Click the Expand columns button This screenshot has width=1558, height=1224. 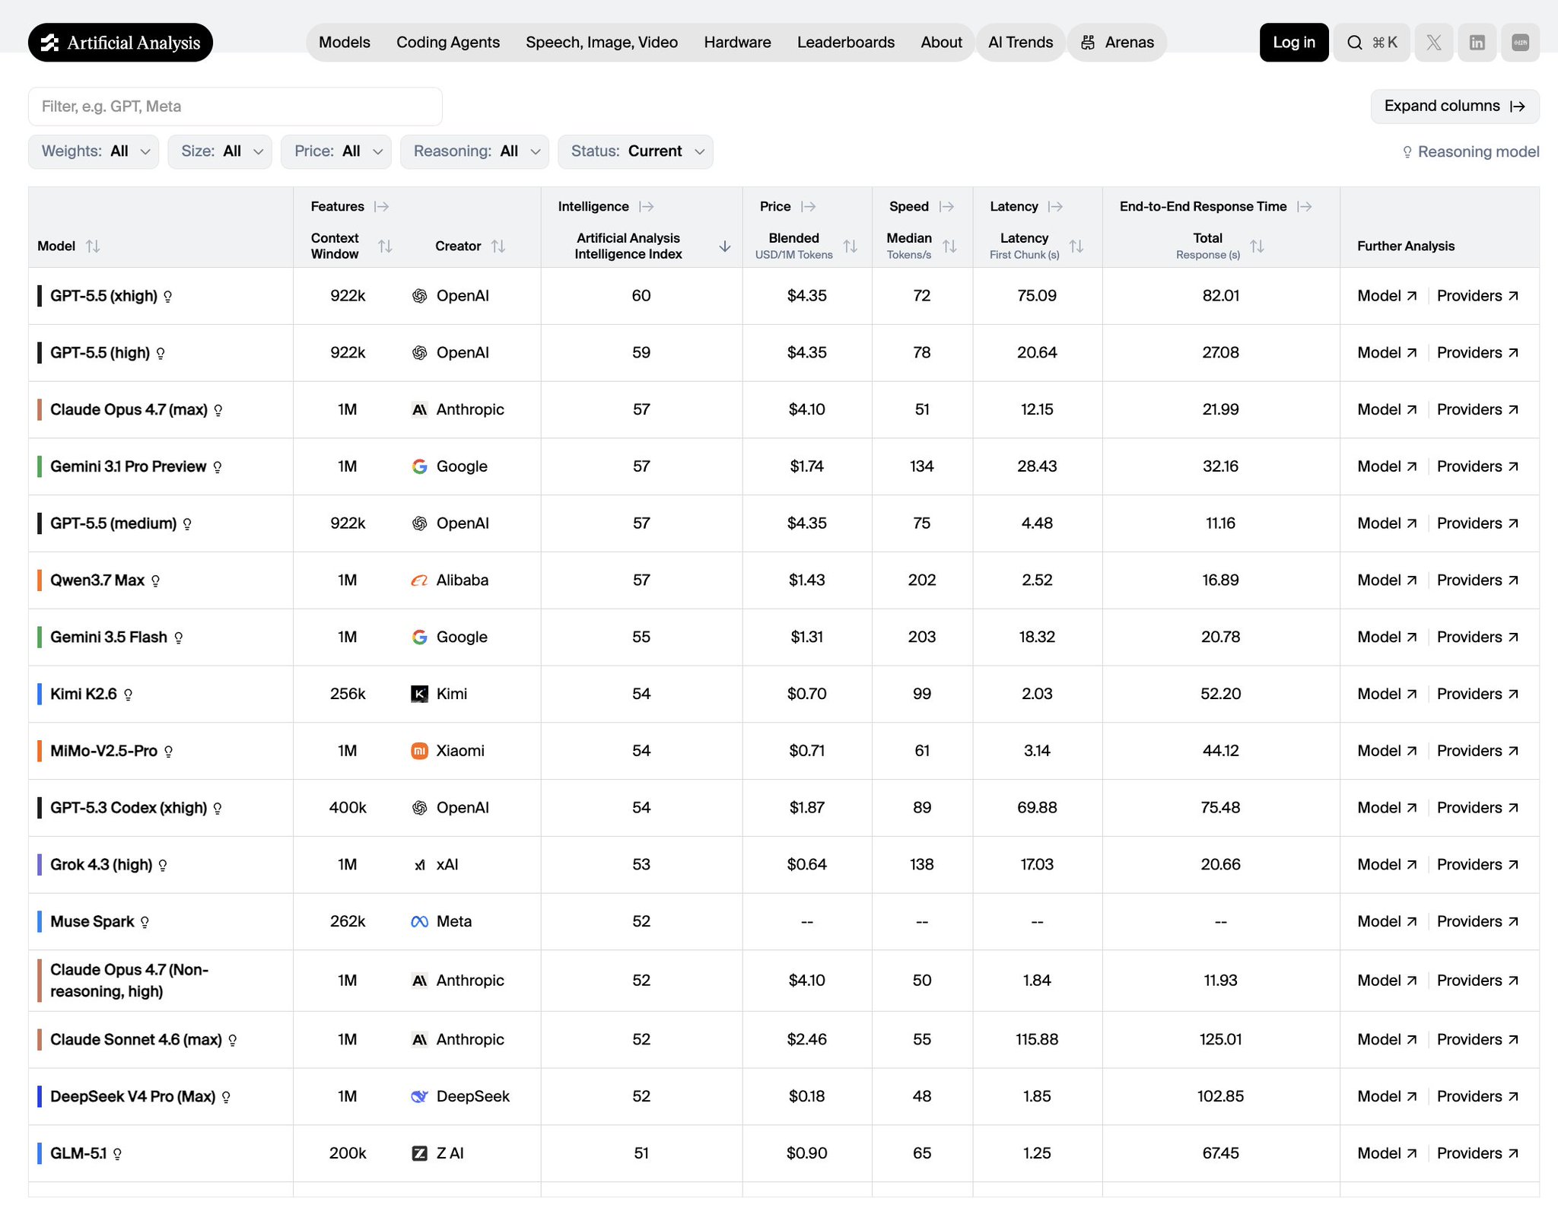[1455, 107]
